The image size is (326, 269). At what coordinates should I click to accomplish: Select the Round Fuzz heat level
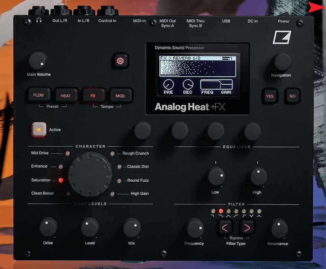click(119, 180)
